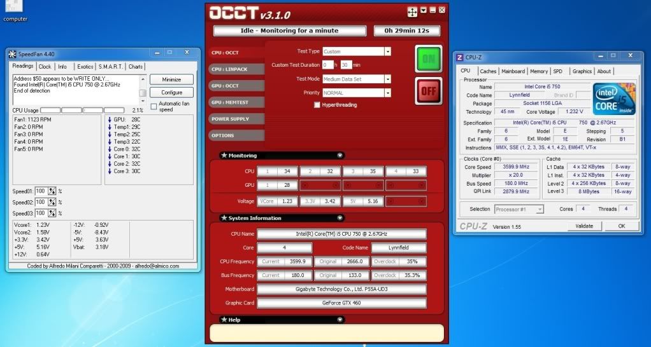
Task: Click the Validate button in CPU-Z
Action: 583,226
